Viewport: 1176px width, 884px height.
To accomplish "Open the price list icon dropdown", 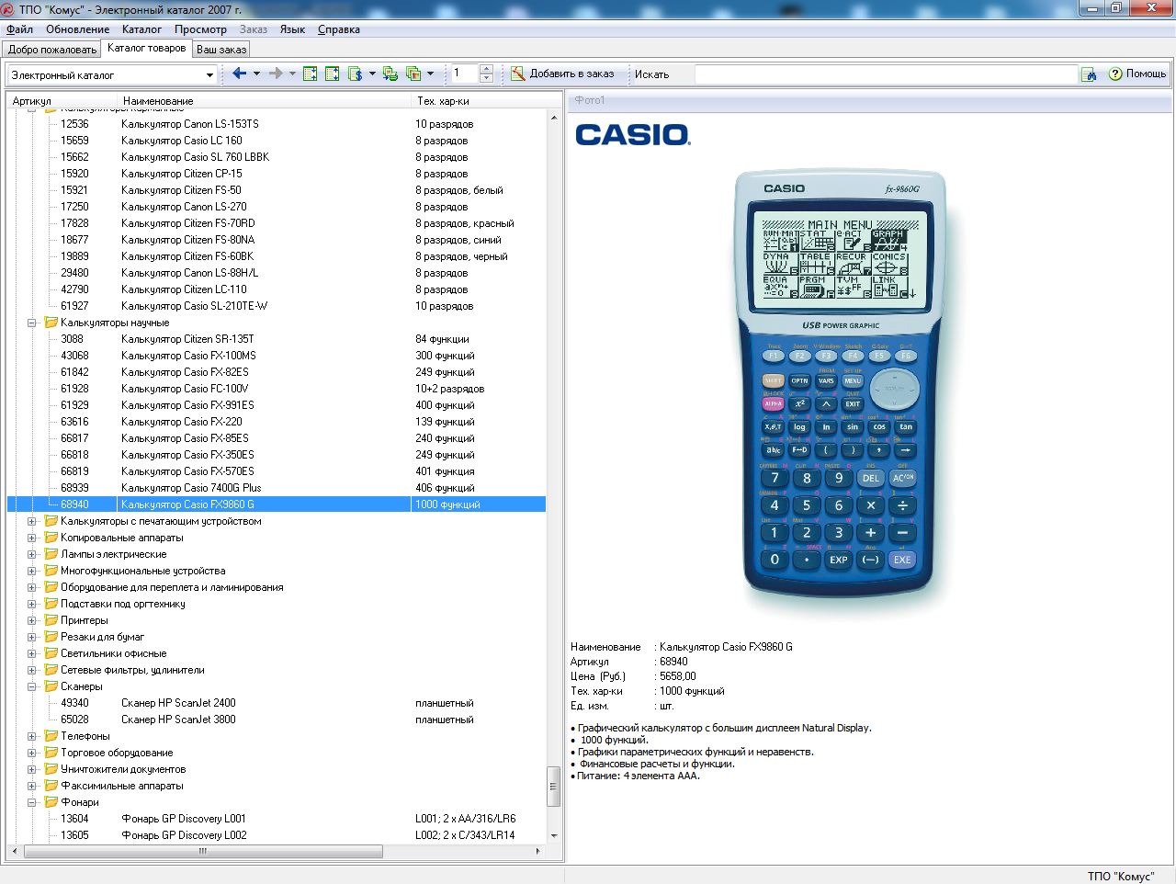I will tap(372, 74).
